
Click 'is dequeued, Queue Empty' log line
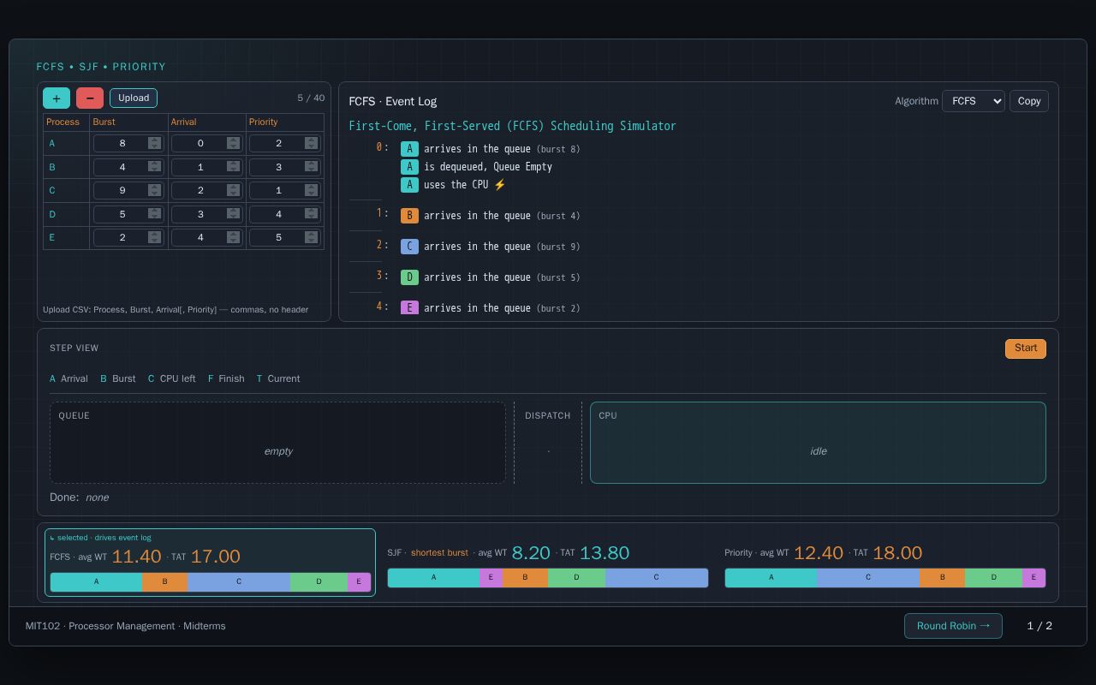pos(476,167)
